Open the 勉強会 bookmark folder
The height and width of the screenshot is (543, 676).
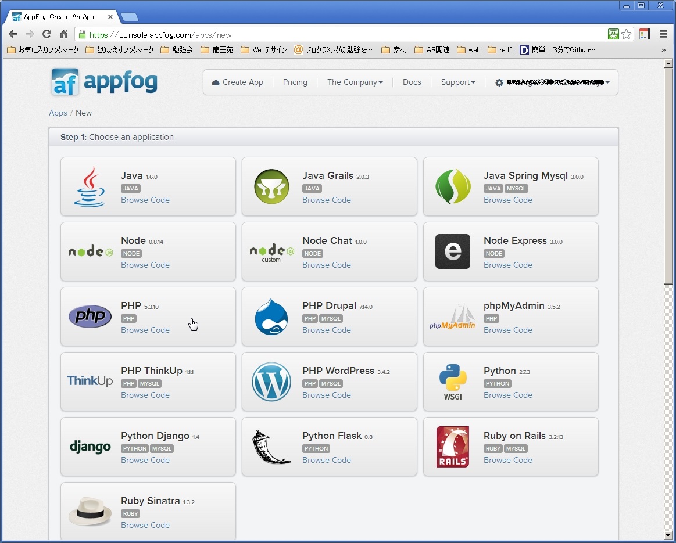pyautogui.click(x=177, y=50)
